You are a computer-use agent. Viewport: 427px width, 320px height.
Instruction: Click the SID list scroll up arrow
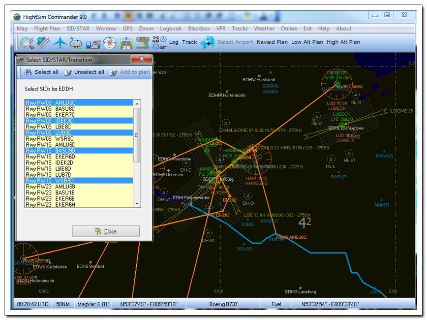(137, 104)
